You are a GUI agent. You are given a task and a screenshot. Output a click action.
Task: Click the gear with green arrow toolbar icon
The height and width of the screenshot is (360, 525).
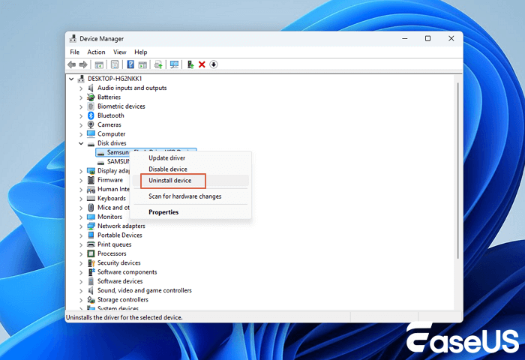point(158,64)
